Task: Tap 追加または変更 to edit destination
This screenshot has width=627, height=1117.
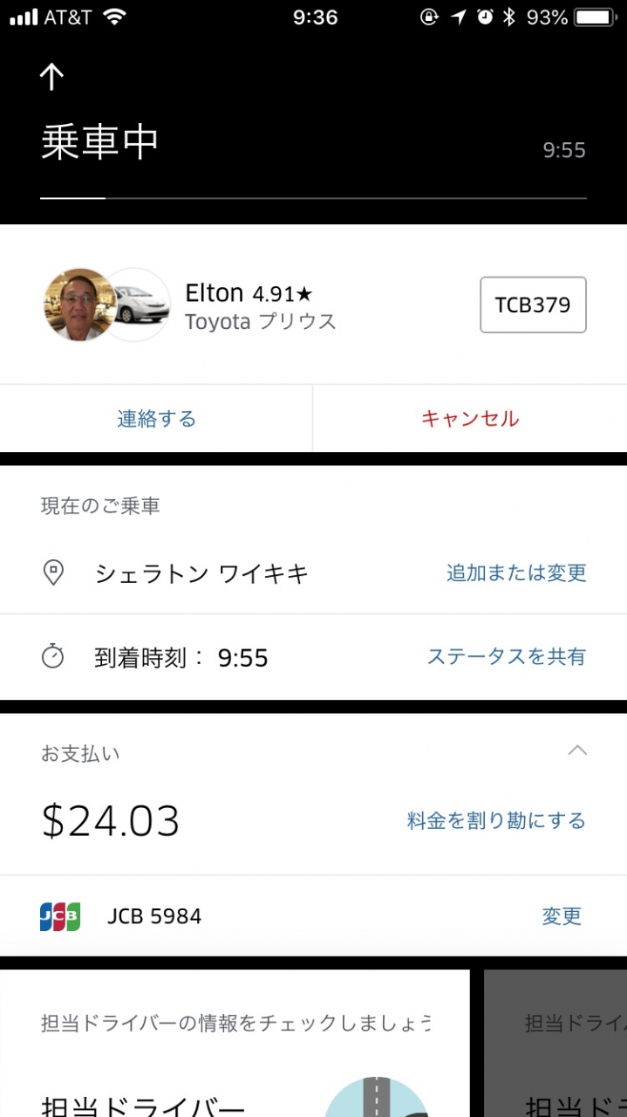Action: (516, 573)
